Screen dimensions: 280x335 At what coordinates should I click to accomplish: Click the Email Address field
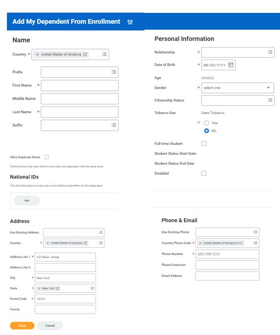pos(227,276)
